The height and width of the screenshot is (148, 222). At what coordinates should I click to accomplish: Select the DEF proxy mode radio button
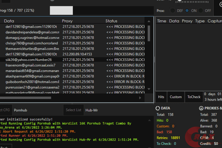point(173,11)
